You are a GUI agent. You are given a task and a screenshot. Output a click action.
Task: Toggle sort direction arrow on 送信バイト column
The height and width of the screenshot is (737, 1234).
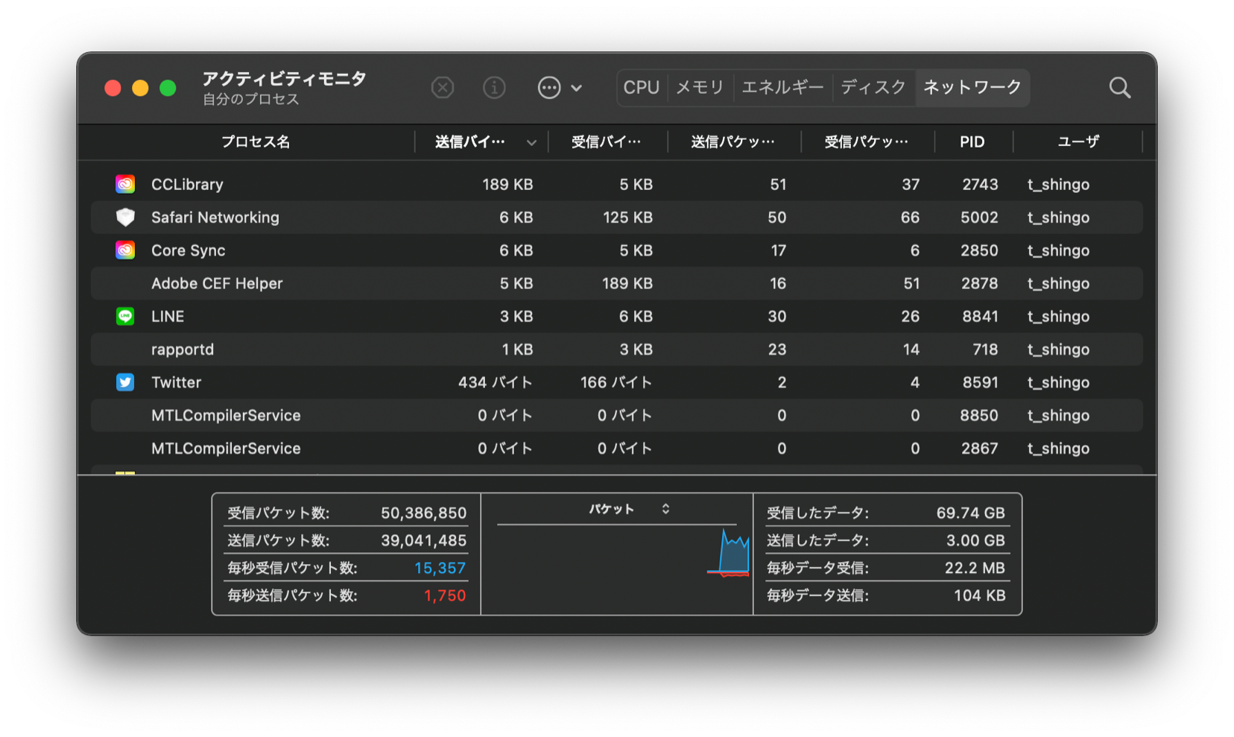tap(531, 142)
